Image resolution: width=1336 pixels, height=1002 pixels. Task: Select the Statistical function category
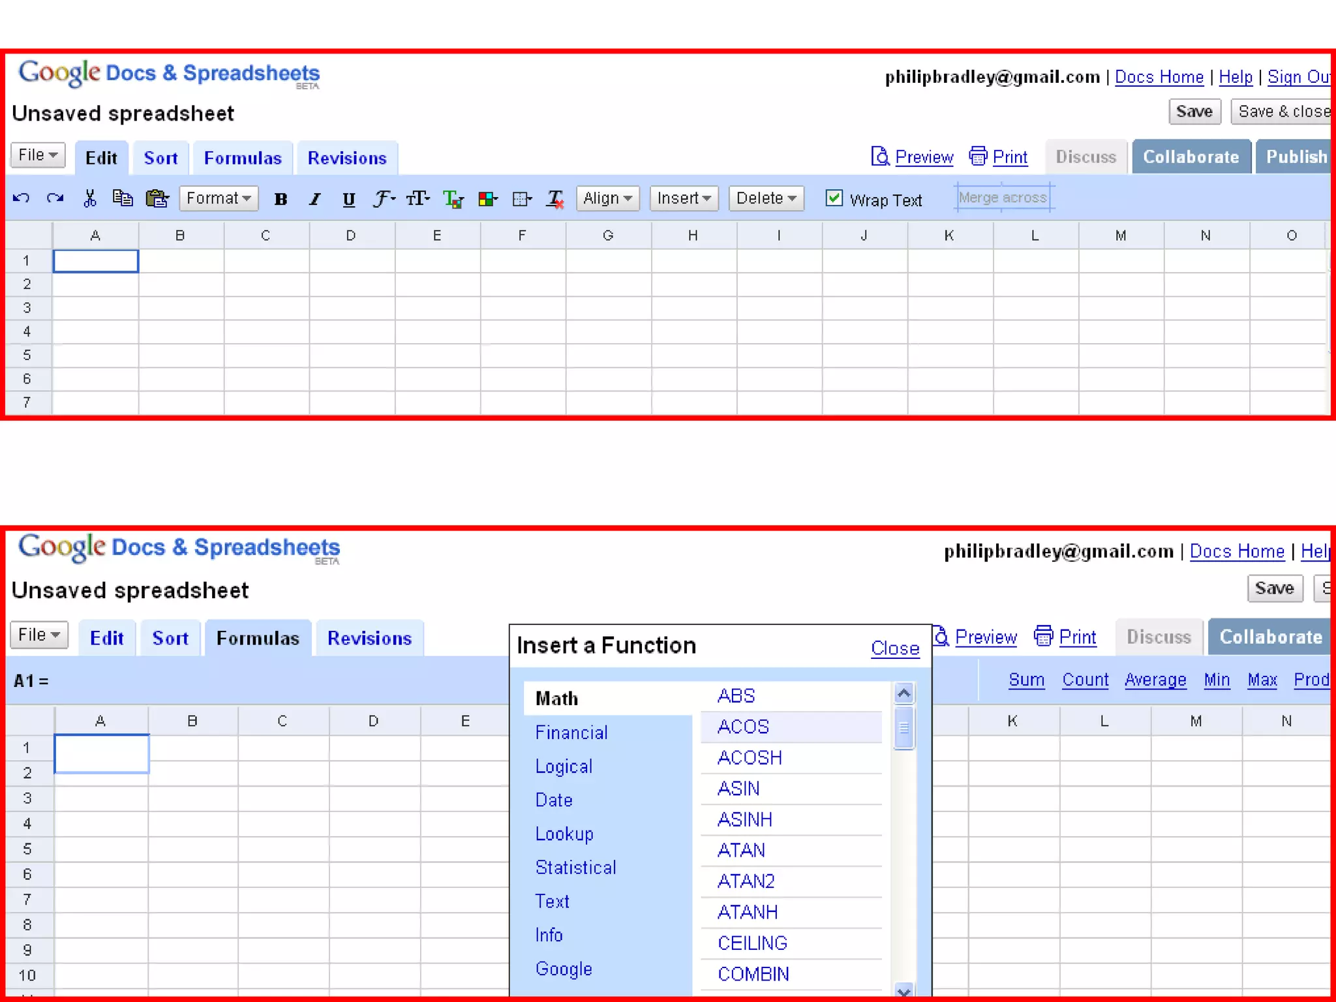(575, 868)
